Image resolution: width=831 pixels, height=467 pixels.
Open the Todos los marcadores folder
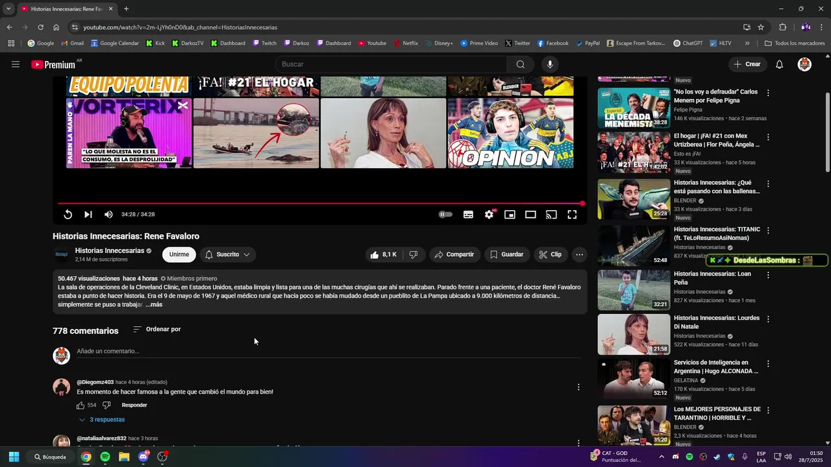(x=795, y=43)
